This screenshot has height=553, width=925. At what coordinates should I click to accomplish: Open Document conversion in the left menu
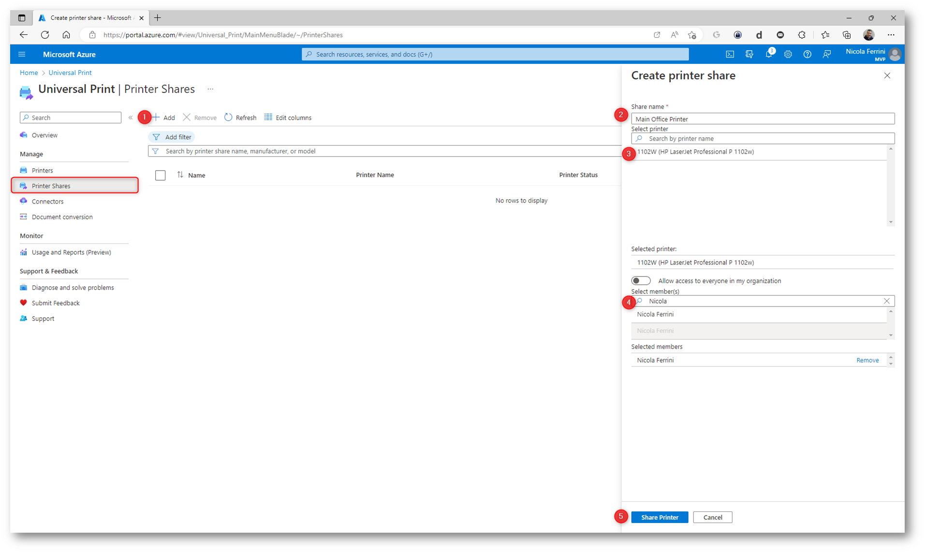pyautogui.click(x=62, y=217)
